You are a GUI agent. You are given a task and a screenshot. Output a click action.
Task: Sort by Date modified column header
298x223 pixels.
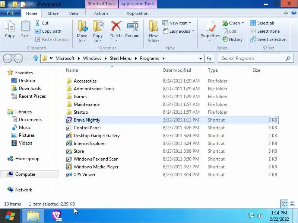coord(177,70)
